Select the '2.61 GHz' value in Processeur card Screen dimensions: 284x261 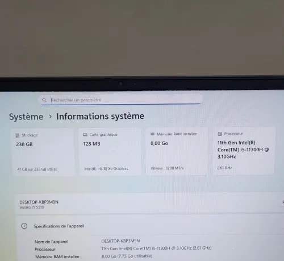pyautogui.click(x=224, y=168)
